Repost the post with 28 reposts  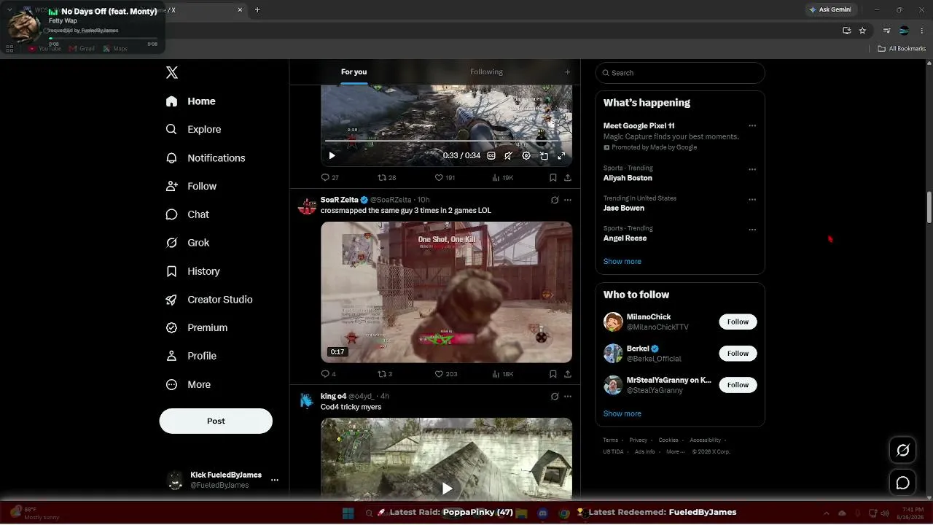pyautogui.click(x=386, y=177)
